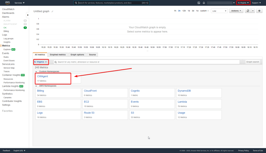This screenshot has width=266, height=153.
Task: Open the English (US) language selector
Action: click(19, 151)
